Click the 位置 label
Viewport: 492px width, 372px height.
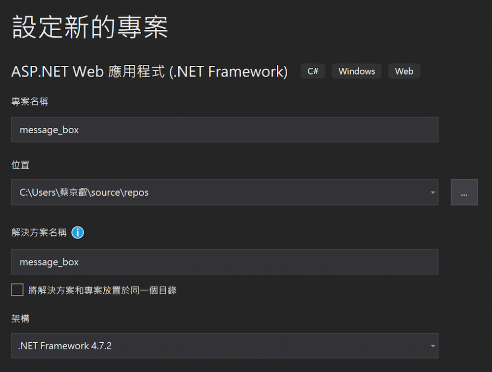coord(20,165)
